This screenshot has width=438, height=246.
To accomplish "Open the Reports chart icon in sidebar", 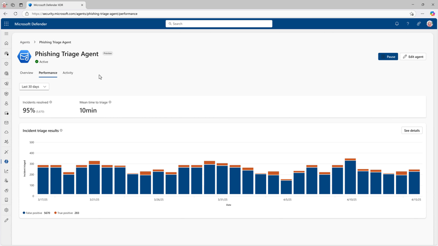I will pos(7,171).
